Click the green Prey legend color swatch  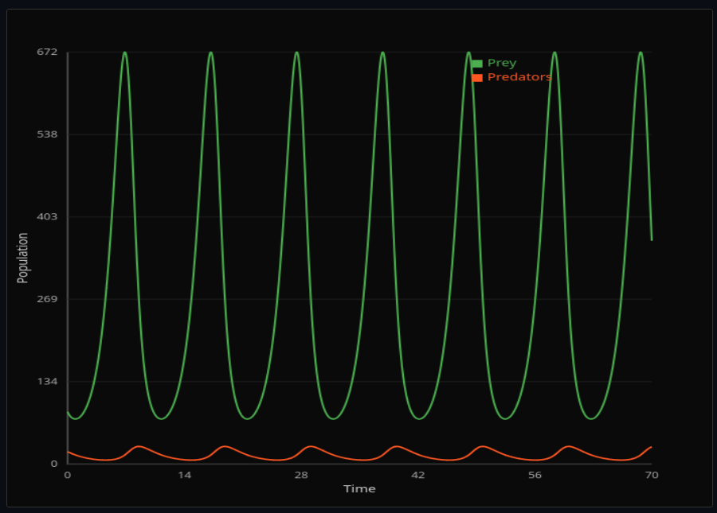click(476, 64)
